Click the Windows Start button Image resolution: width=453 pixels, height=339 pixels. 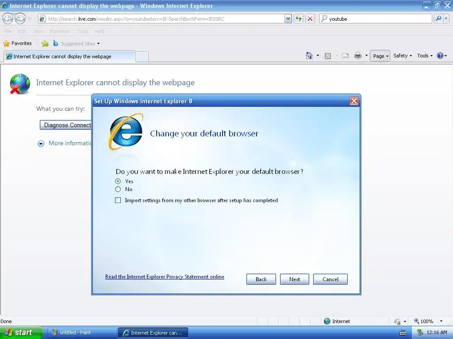[21, 332]
